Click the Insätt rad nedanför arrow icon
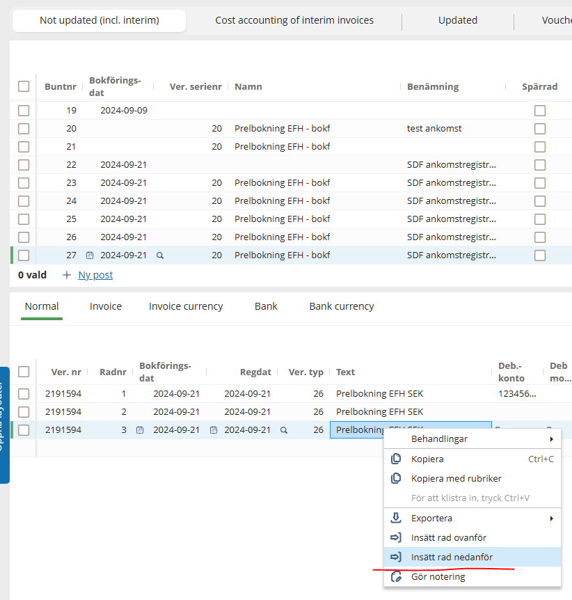Image resolution: width=572 pixels, height=600 pixels. 396,557
